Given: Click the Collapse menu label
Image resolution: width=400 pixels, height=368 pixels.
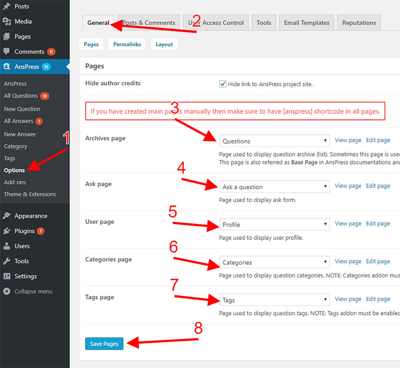Looking at the screenshot, I should pos(33,291).
